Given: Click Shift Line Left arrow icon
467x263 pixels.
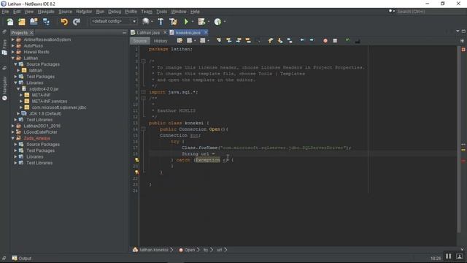Looking at the screenshot, I should (302, 40).
